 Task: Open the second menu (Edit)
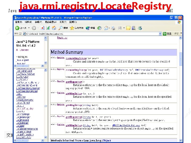[28, 22]
